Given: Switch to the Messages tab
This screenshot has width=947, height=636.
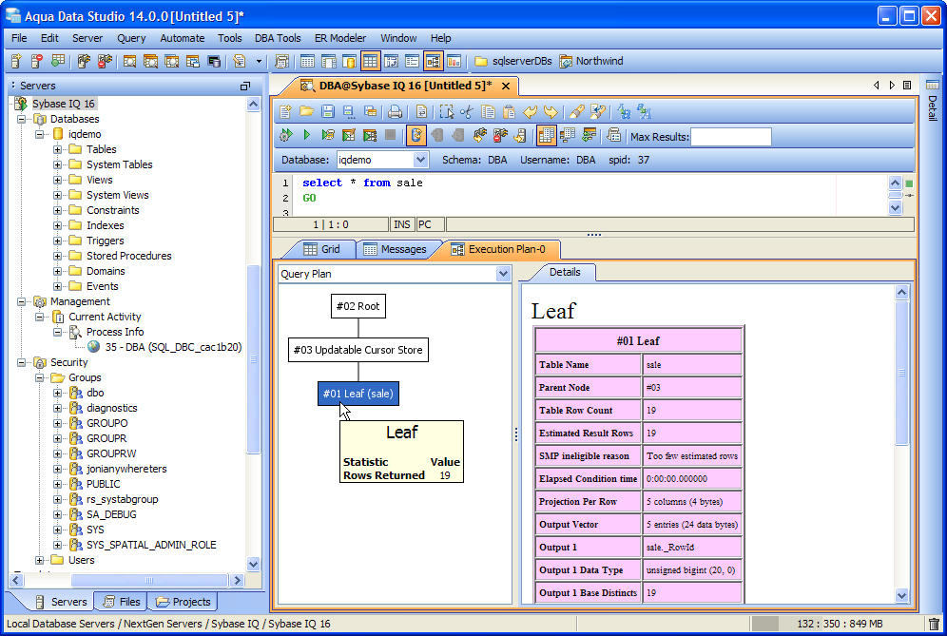Looking at the screenshot, I should 396,249.
